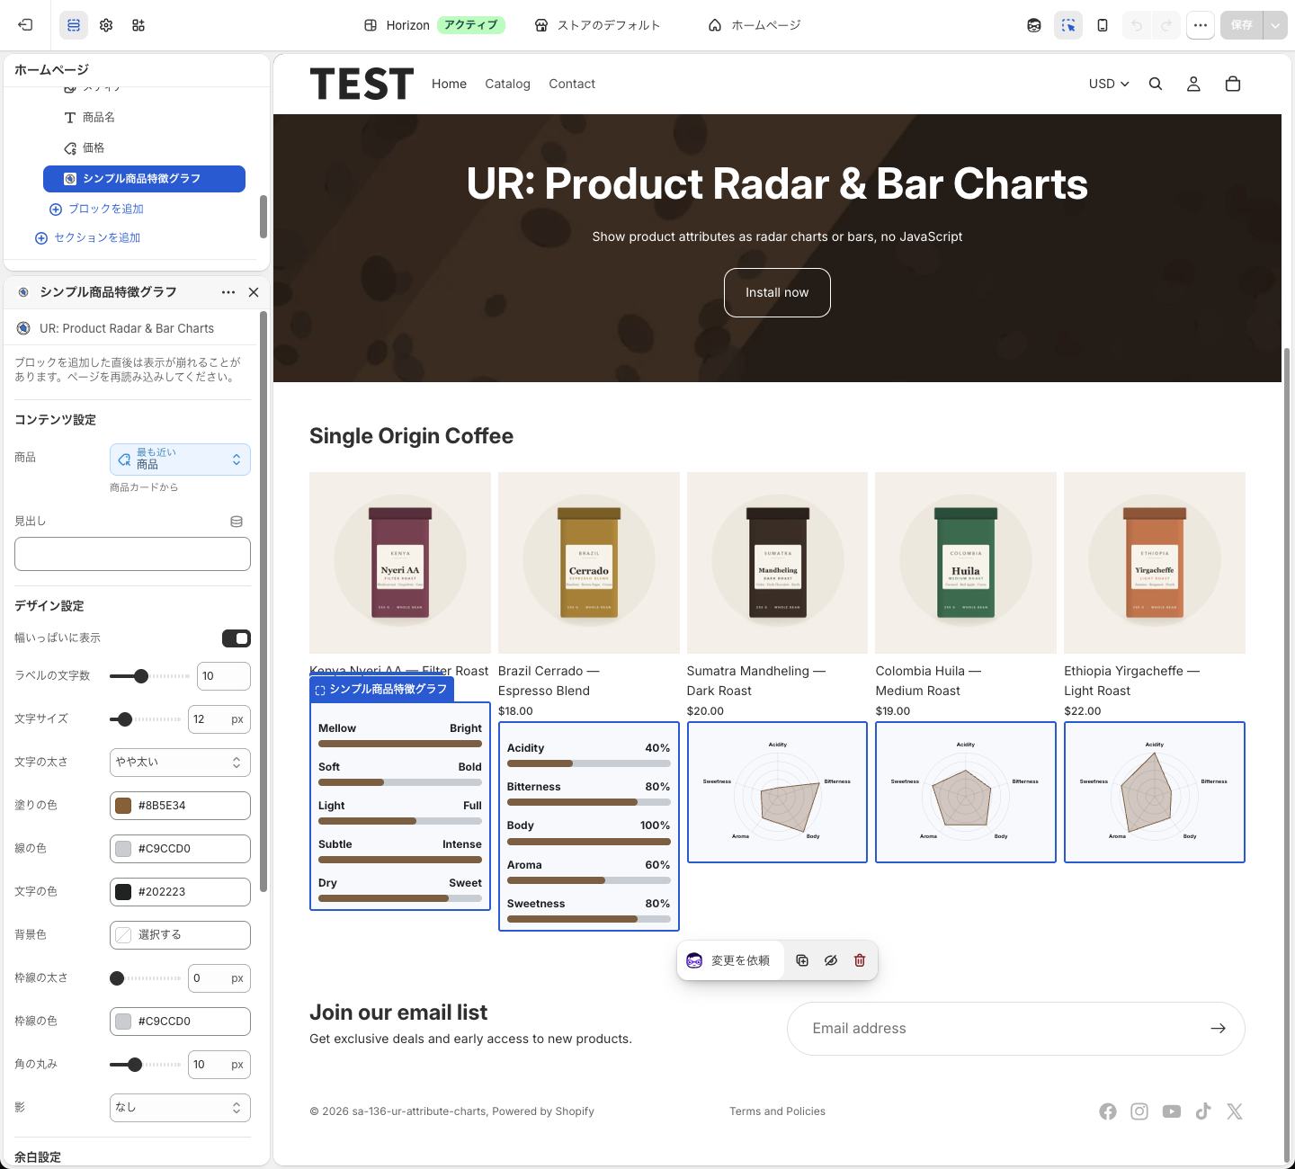Viewport: 1295px width, 1169px height.
Task: Open the USD currency selector
Action: click(x=1109, y=84)
